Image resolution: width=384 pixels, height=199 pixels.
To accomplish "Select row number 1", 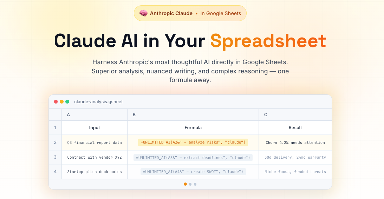I will click(x=55, y=127).
